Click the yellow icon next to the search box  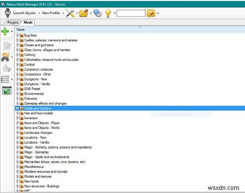coord(151,13)
